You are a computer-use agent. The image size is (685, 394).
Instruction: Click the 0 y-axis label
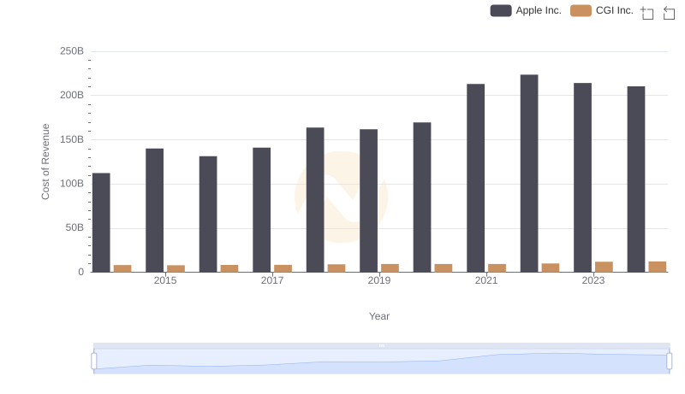80,272
